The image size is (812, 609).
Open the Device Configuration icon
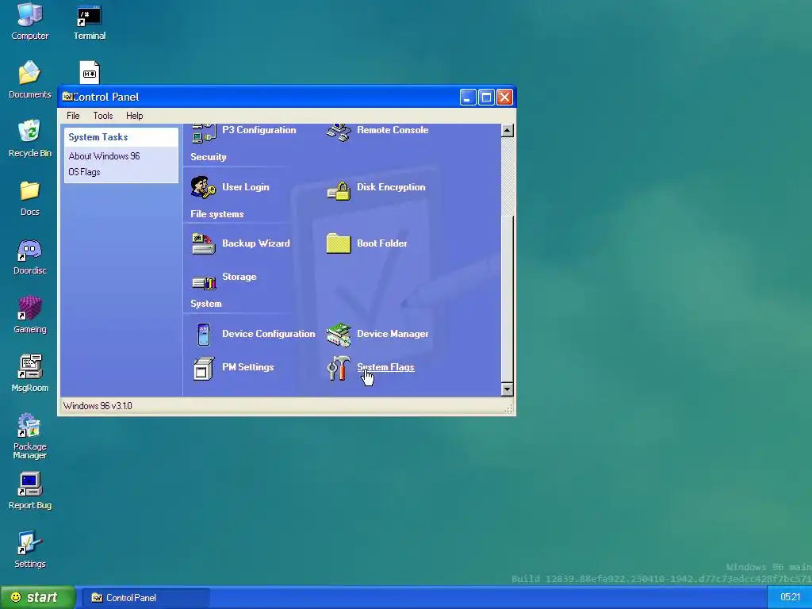pos(204,334)
